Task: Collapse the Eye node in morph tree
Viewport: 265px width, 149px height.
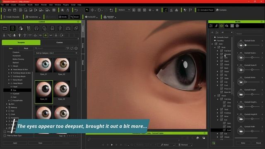Action: (x=218, y=120)
